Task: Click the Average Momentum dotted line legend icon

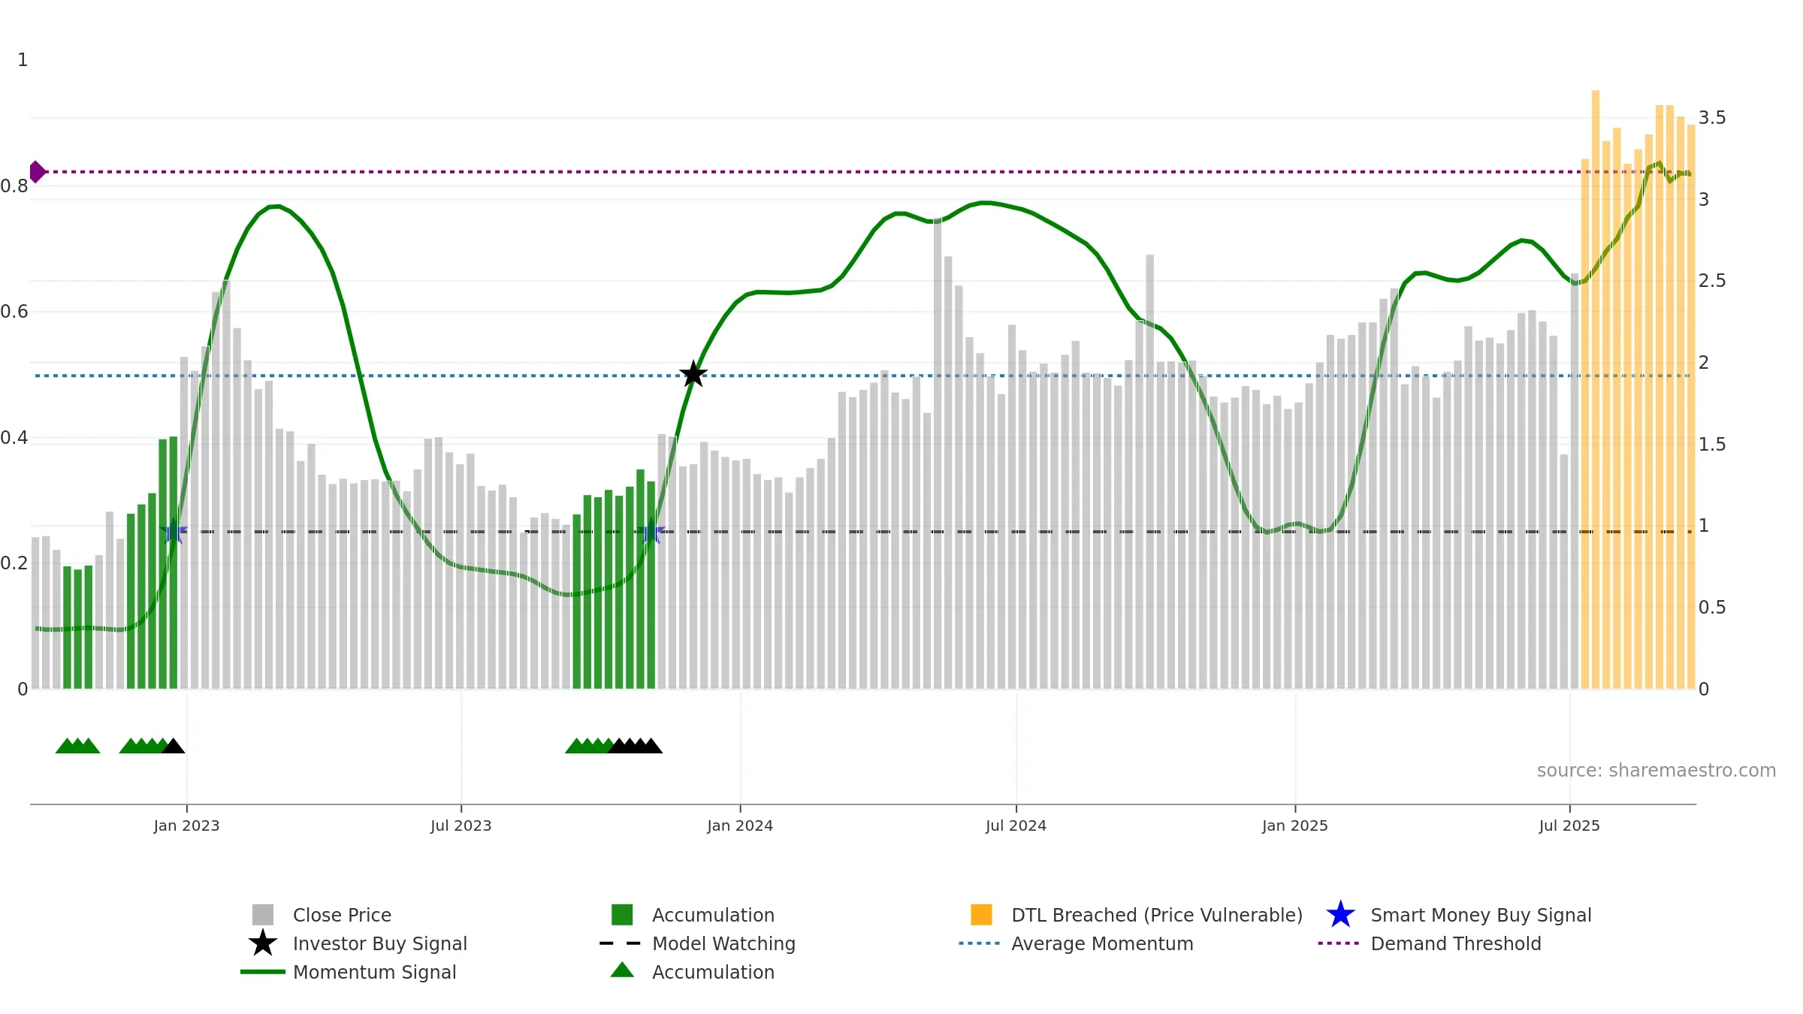Action: 980,943
